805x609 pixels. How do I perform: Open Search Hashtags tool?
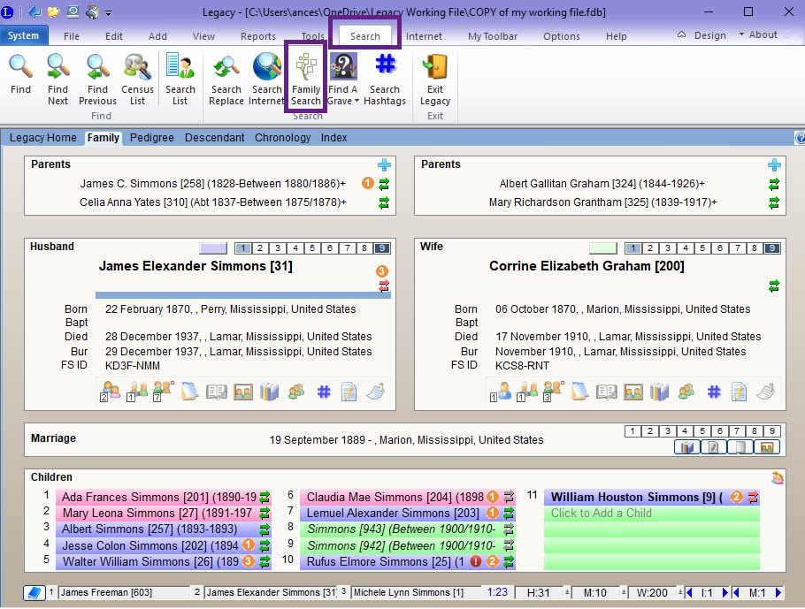coord(385,79)
